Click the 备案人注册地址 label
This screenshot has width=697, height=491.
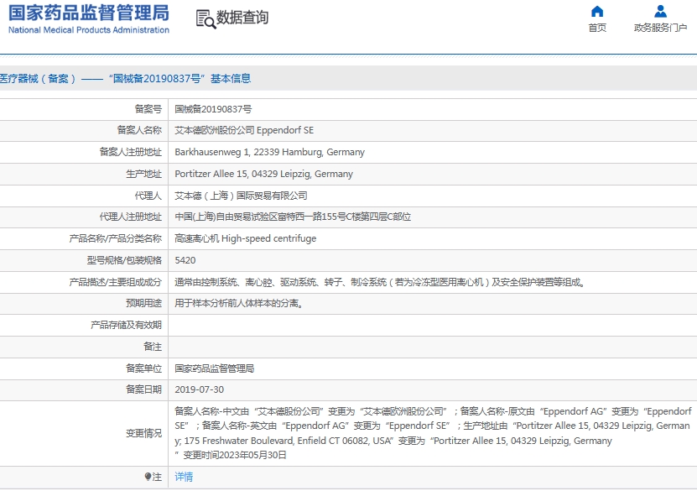point(130,152)
